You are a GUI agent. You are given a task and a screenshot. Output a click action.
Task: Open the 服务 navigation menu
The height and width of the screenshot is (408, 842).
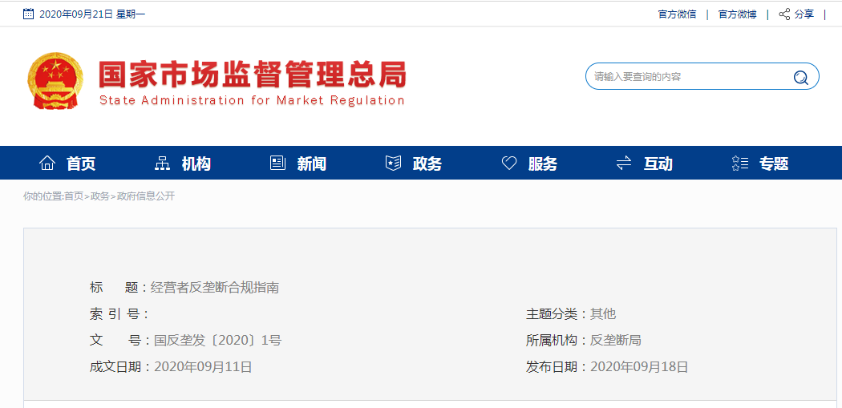[x=543, y=164]
